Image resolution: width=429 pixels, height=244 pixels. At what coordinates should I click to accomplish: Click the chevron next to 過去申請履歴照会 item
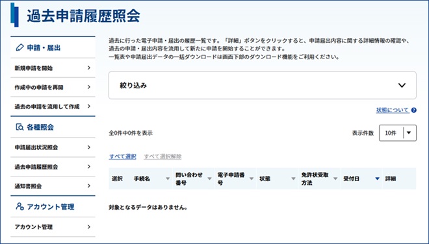coord(89,167)
